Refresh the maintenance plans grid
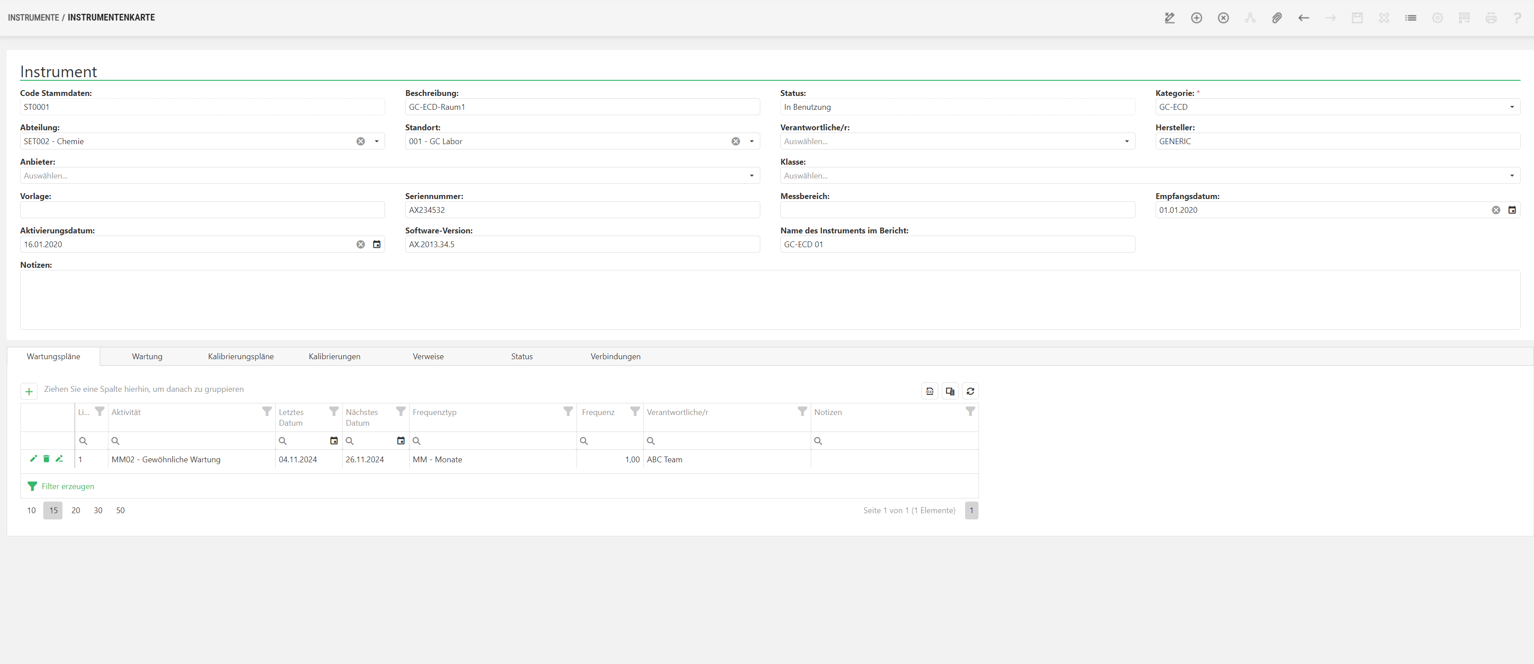 point(970,391)
